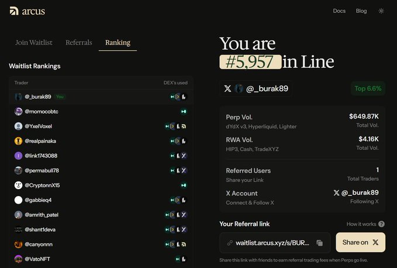Click the @_burak89 avatar in rankings
397x268 pixels.
click(x=18, y=97)
